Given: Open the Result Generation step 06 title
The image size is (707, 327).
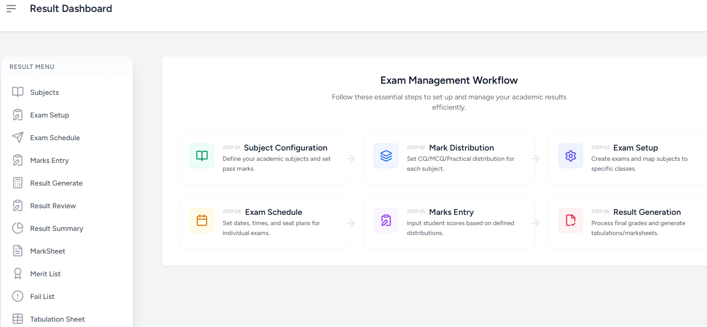Looking at the screenshot, I should click(647, 212).
